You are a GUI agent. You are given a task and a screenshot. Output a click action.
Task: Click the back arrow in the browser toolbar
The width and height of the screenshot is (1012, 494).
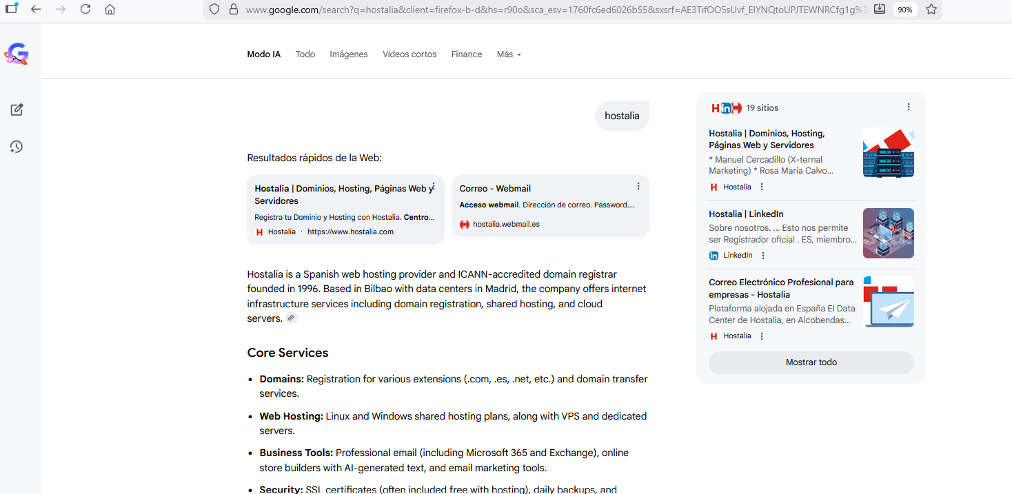36,10
